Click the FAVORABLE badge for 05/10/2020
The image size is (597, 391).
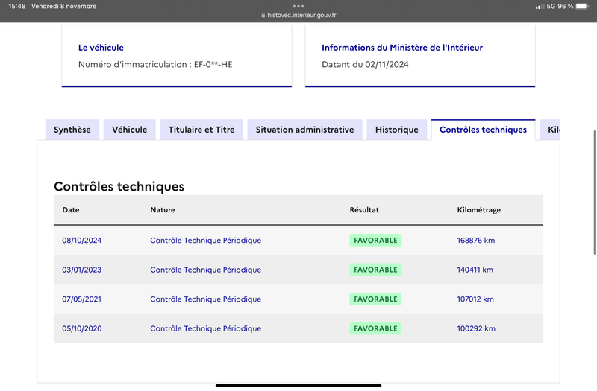pyautogui.click(x=376, y=328)
